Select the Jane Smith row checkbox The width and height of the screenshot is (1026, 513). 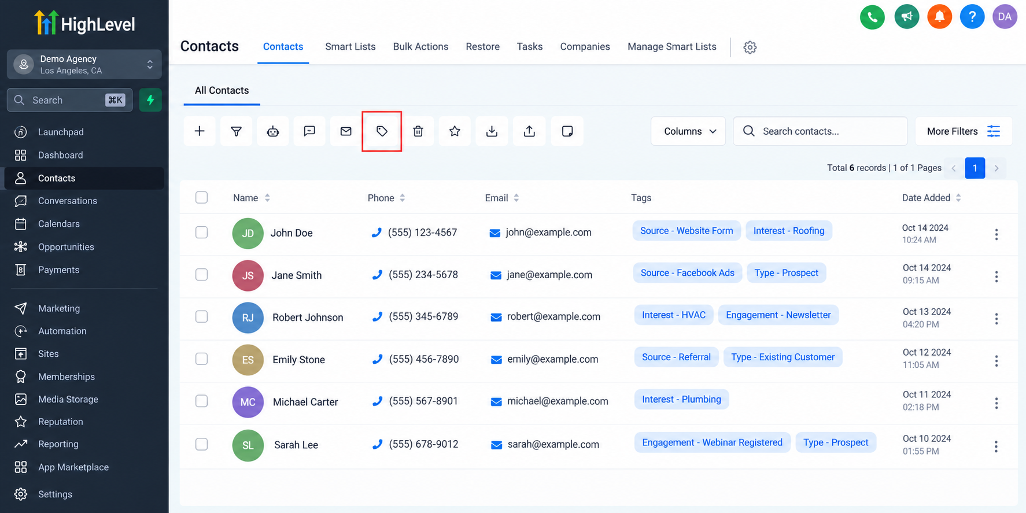tap(201, 274)
